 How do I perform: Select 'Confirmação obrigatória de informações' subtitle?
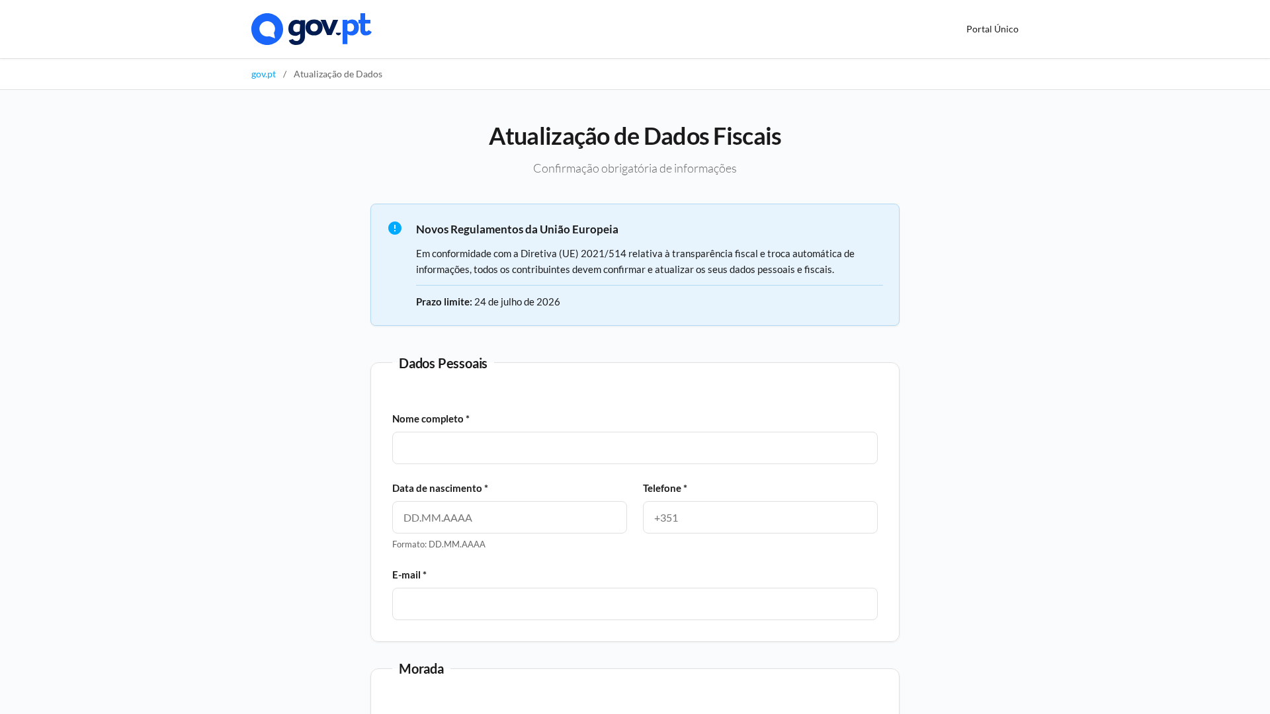(635, 169)
